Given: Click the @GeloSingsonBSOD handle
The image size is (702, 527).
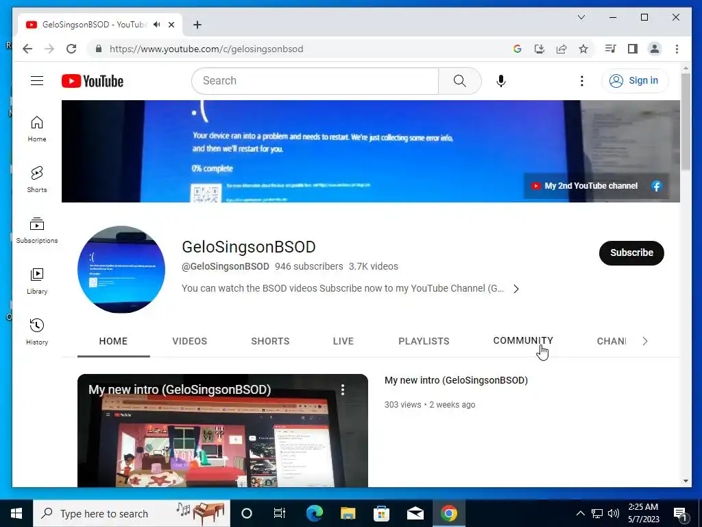Looking at the screenshot, I should 225,266.
